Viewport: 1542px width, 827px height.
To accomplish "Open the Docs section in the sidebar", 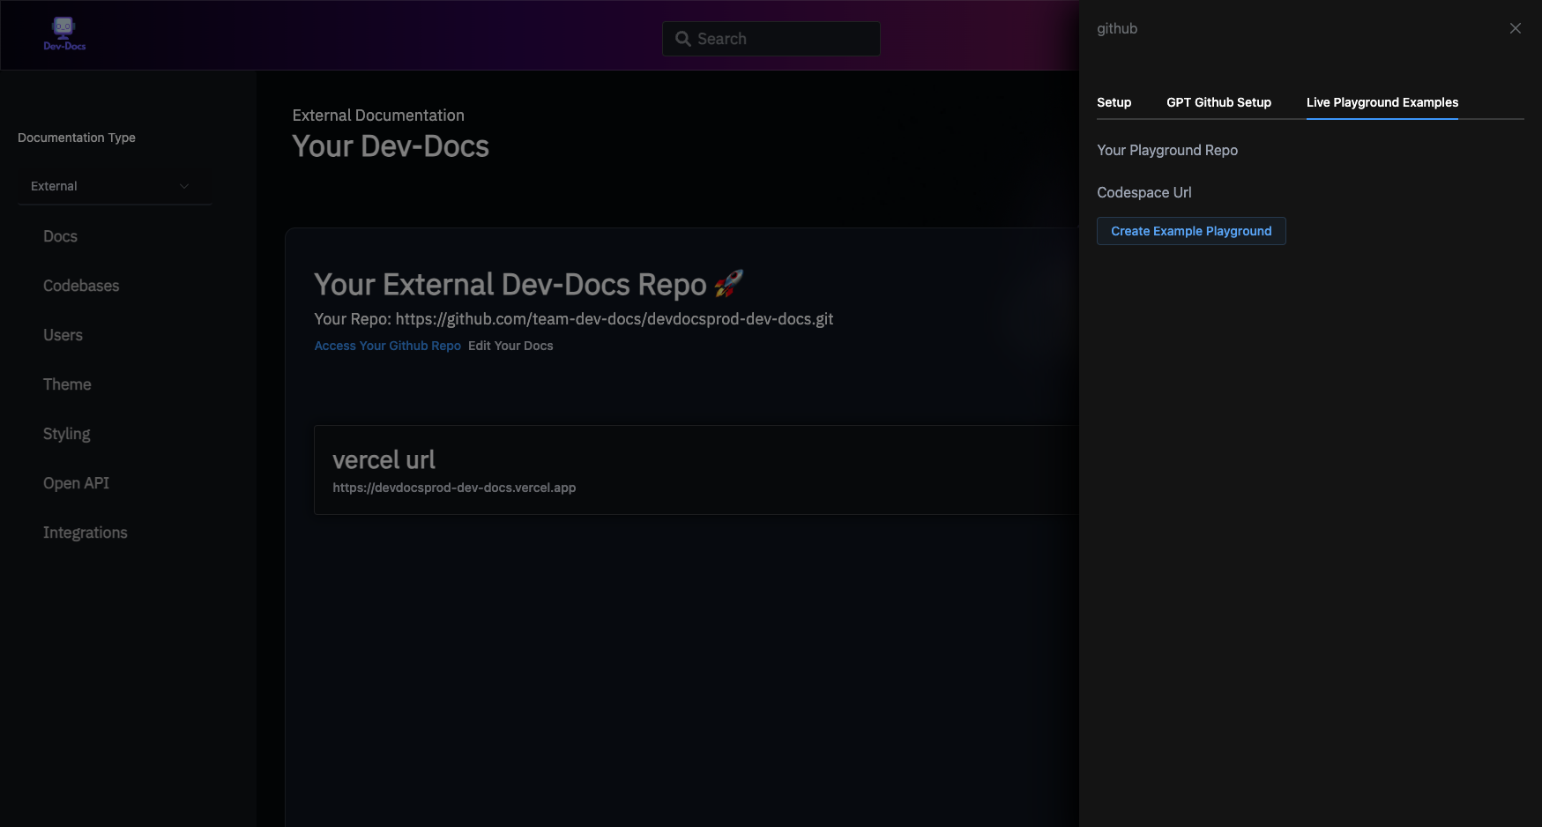I will 60,236.
